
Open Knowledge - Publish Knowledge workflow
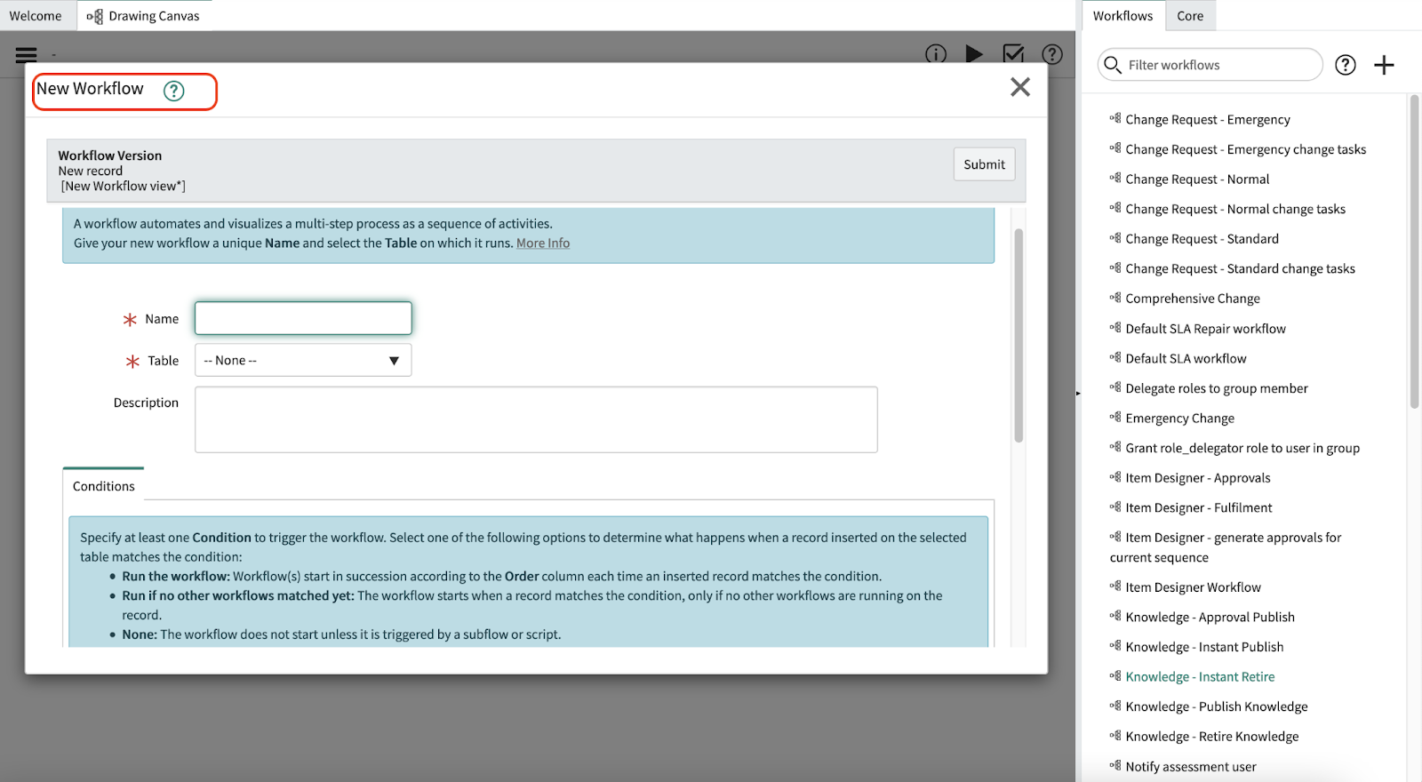tap(1217, 707)
